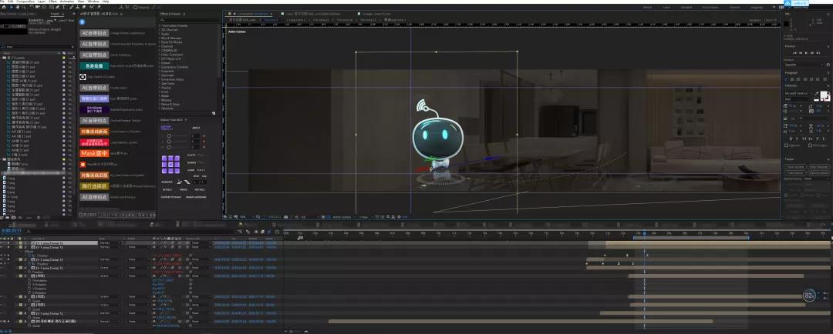
Task: Expand the 3D Channel effects category
Action: [x=160, y=29]
